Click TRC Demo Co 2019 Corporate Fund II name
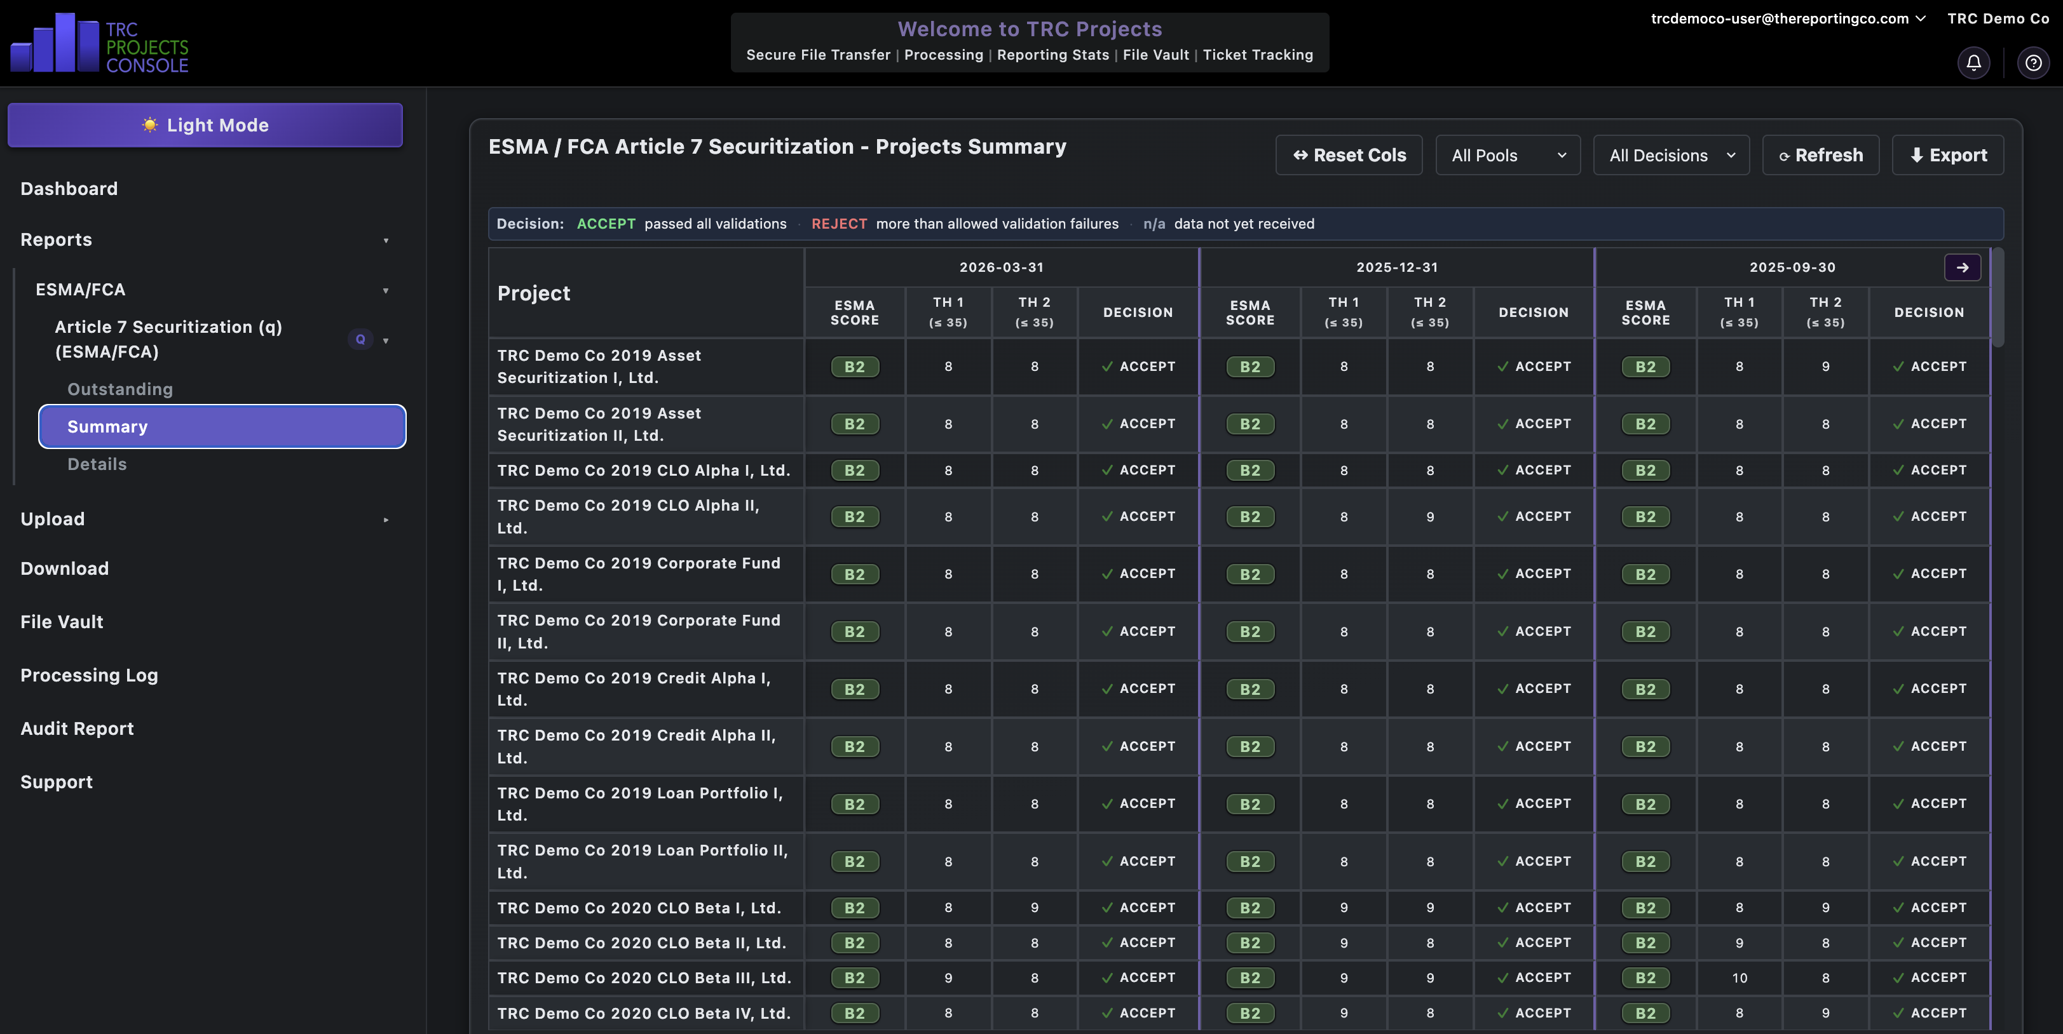 [x=638, y=631]
